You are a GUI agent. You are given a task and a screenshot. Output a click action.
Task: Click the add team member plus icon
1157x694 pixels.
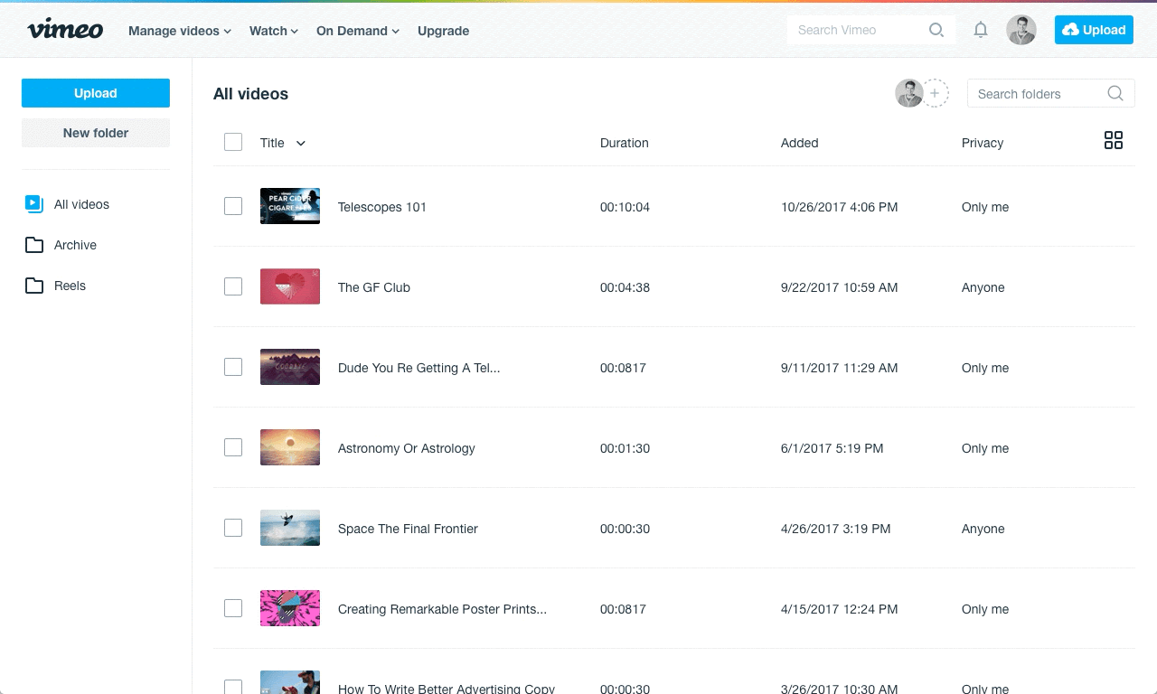[935, 93]
